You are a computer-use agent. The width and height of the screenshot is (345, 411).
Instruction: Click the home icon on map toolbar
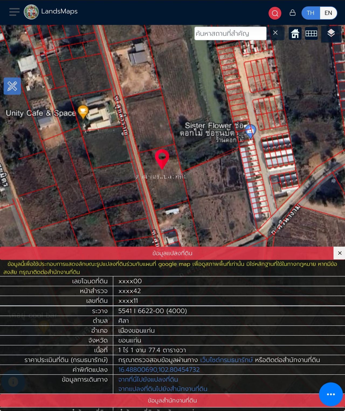[295, 34]
